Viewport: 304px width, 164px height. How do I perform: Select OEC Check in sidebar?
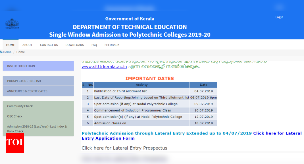38,116
